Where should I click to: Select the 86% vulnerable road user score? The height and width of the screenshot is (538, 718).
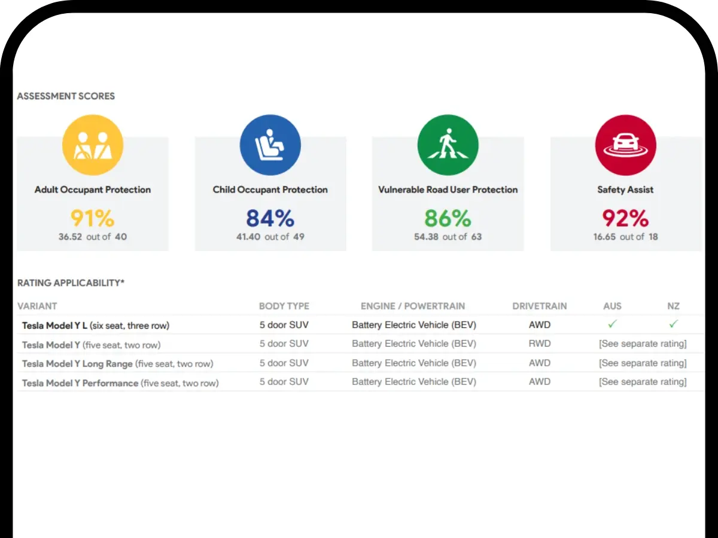(448, 218)
